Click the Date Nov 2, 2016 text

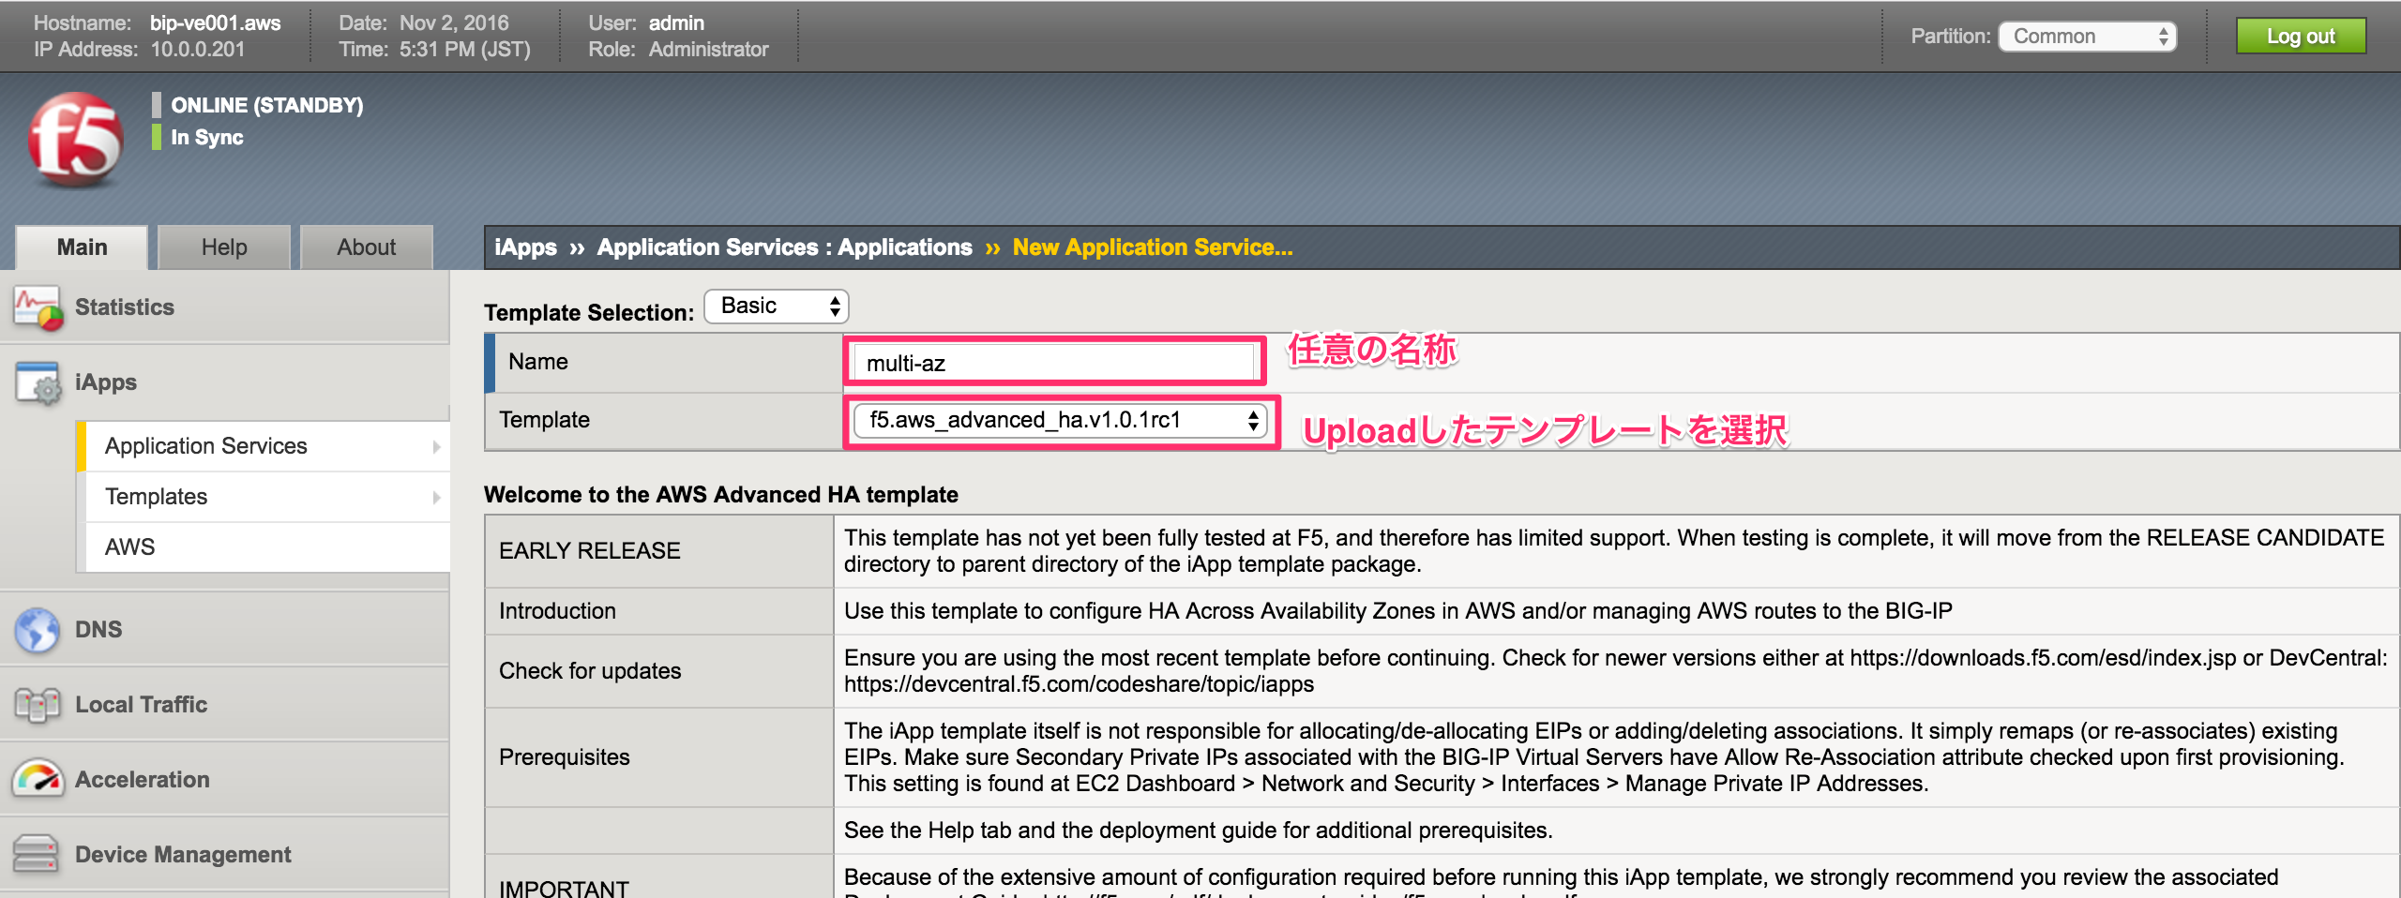455,22
